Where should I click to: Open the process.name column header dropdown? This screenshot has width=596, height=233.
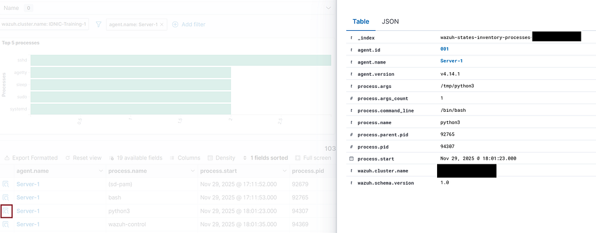pyautogui.click(x=193, y=171)
